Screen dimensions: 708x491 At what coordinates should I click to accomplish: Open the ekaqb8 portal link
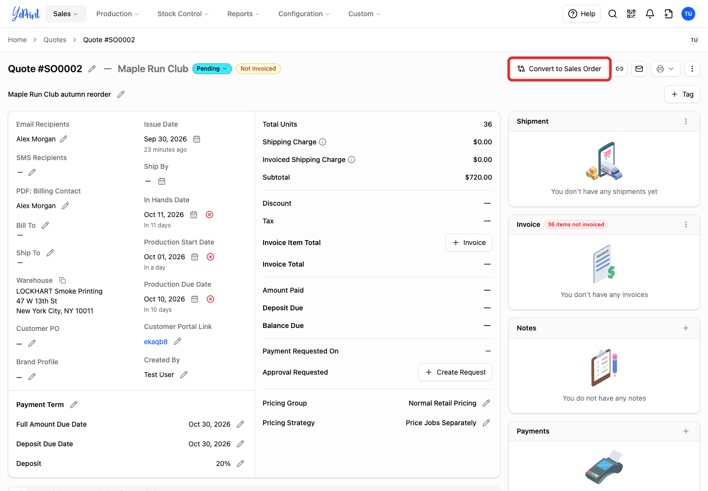point(156,342)
